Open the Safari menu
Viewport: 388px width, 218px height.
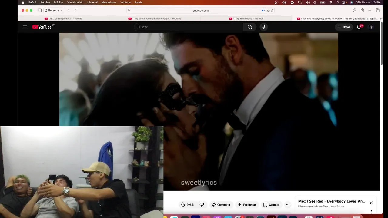point(32,2)
